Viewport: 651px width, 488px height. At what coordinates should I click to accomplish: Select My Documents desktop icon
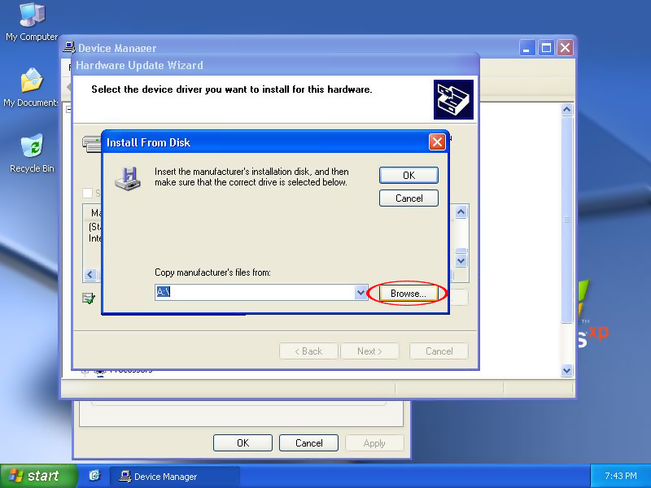[31, 87]
